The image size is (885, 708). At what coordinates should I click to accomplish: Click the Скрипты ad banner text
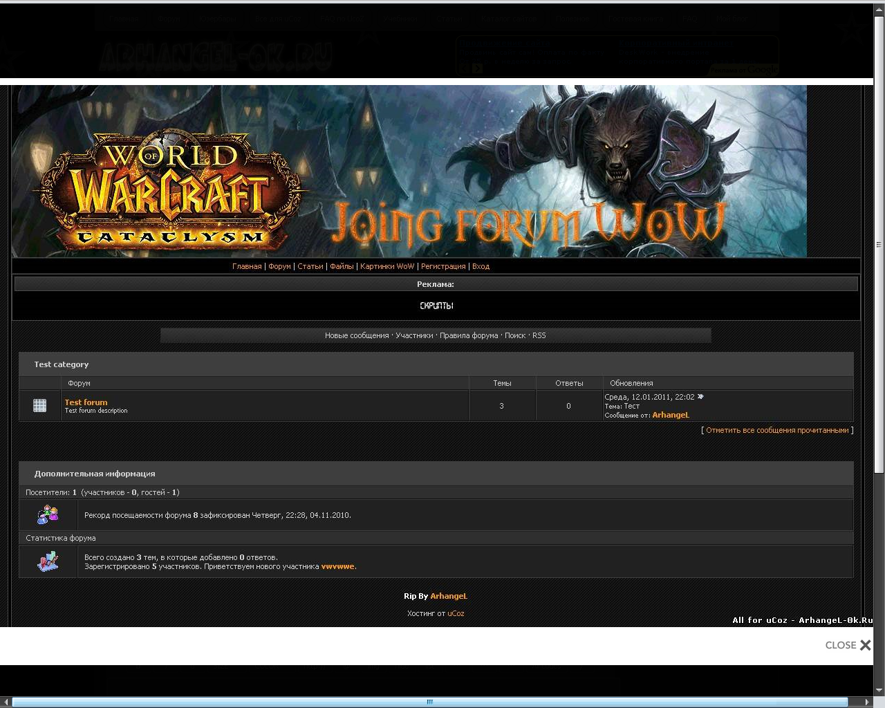(x=436, y=306)
